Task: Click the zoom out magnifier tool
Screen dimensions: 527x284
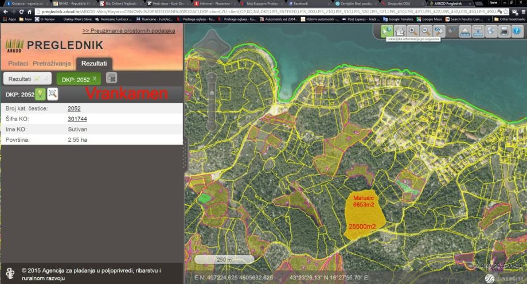Action: point(425,31)
